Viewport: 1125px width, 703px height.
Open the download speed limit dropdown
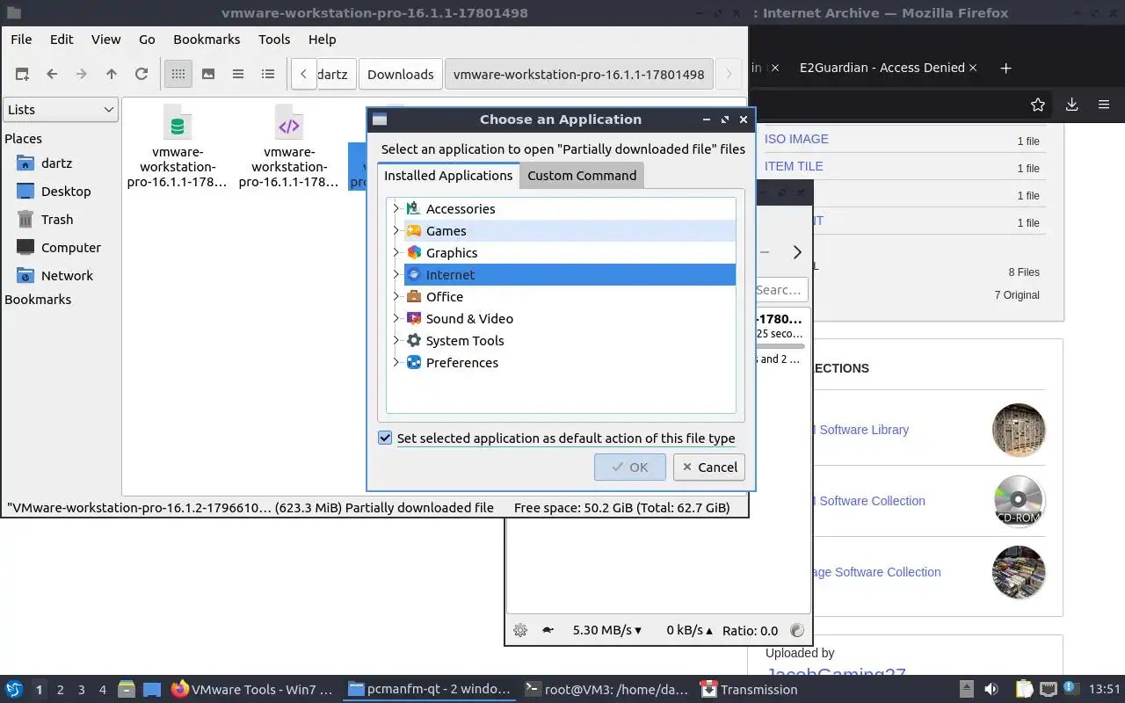[x=607, y=630]
